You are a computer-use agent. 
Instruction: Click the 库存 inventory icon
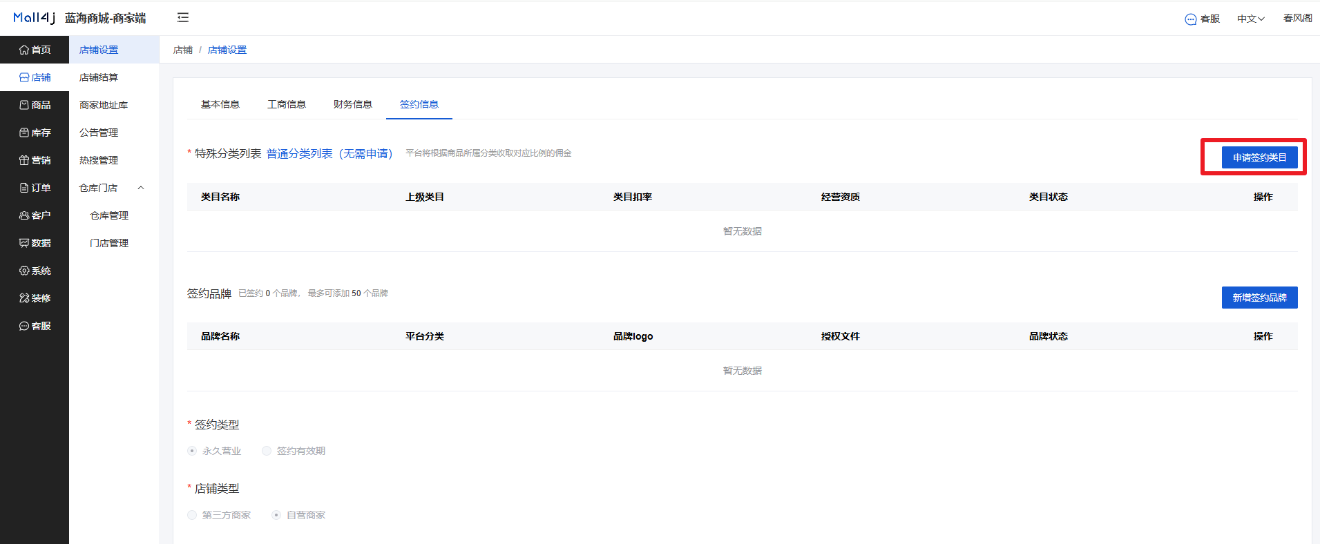tap(24, 133)
